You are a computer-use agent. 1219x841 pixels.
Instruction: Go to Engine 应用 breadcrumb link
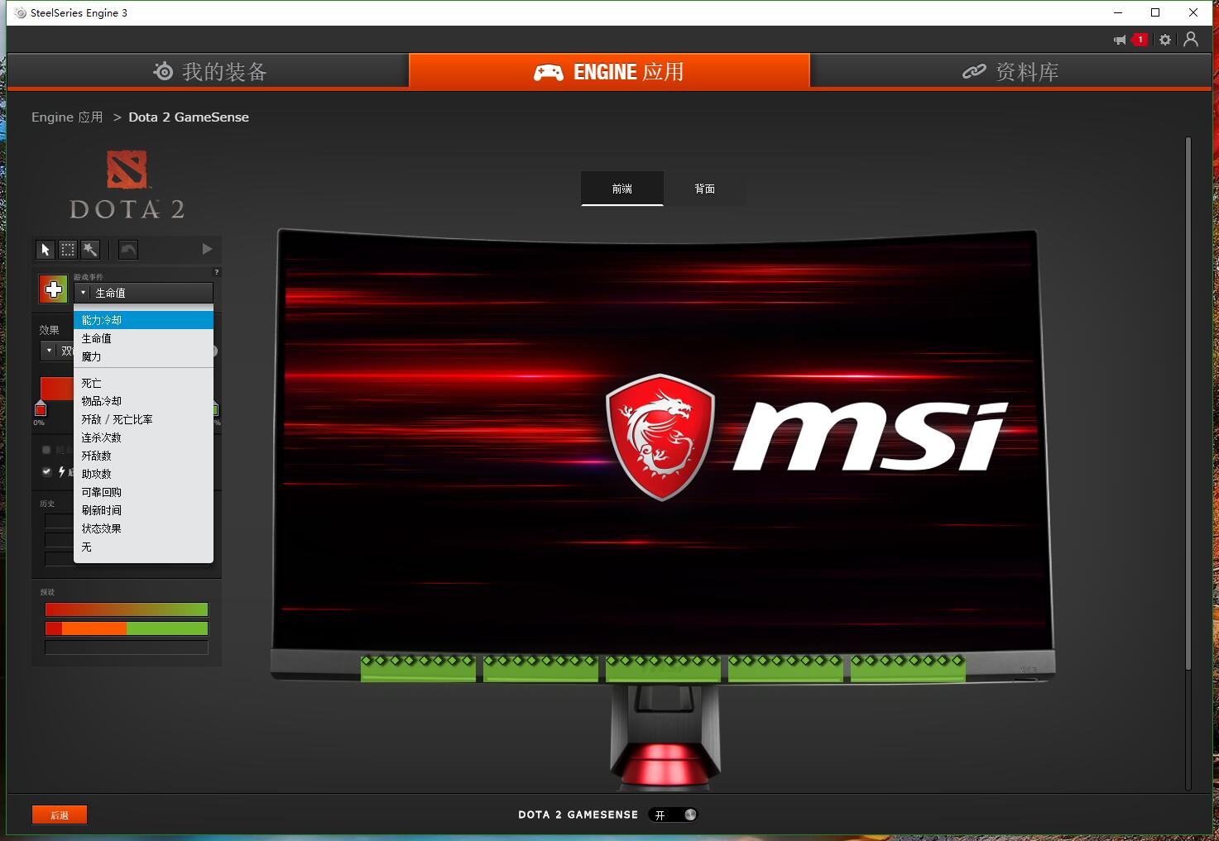67,117
